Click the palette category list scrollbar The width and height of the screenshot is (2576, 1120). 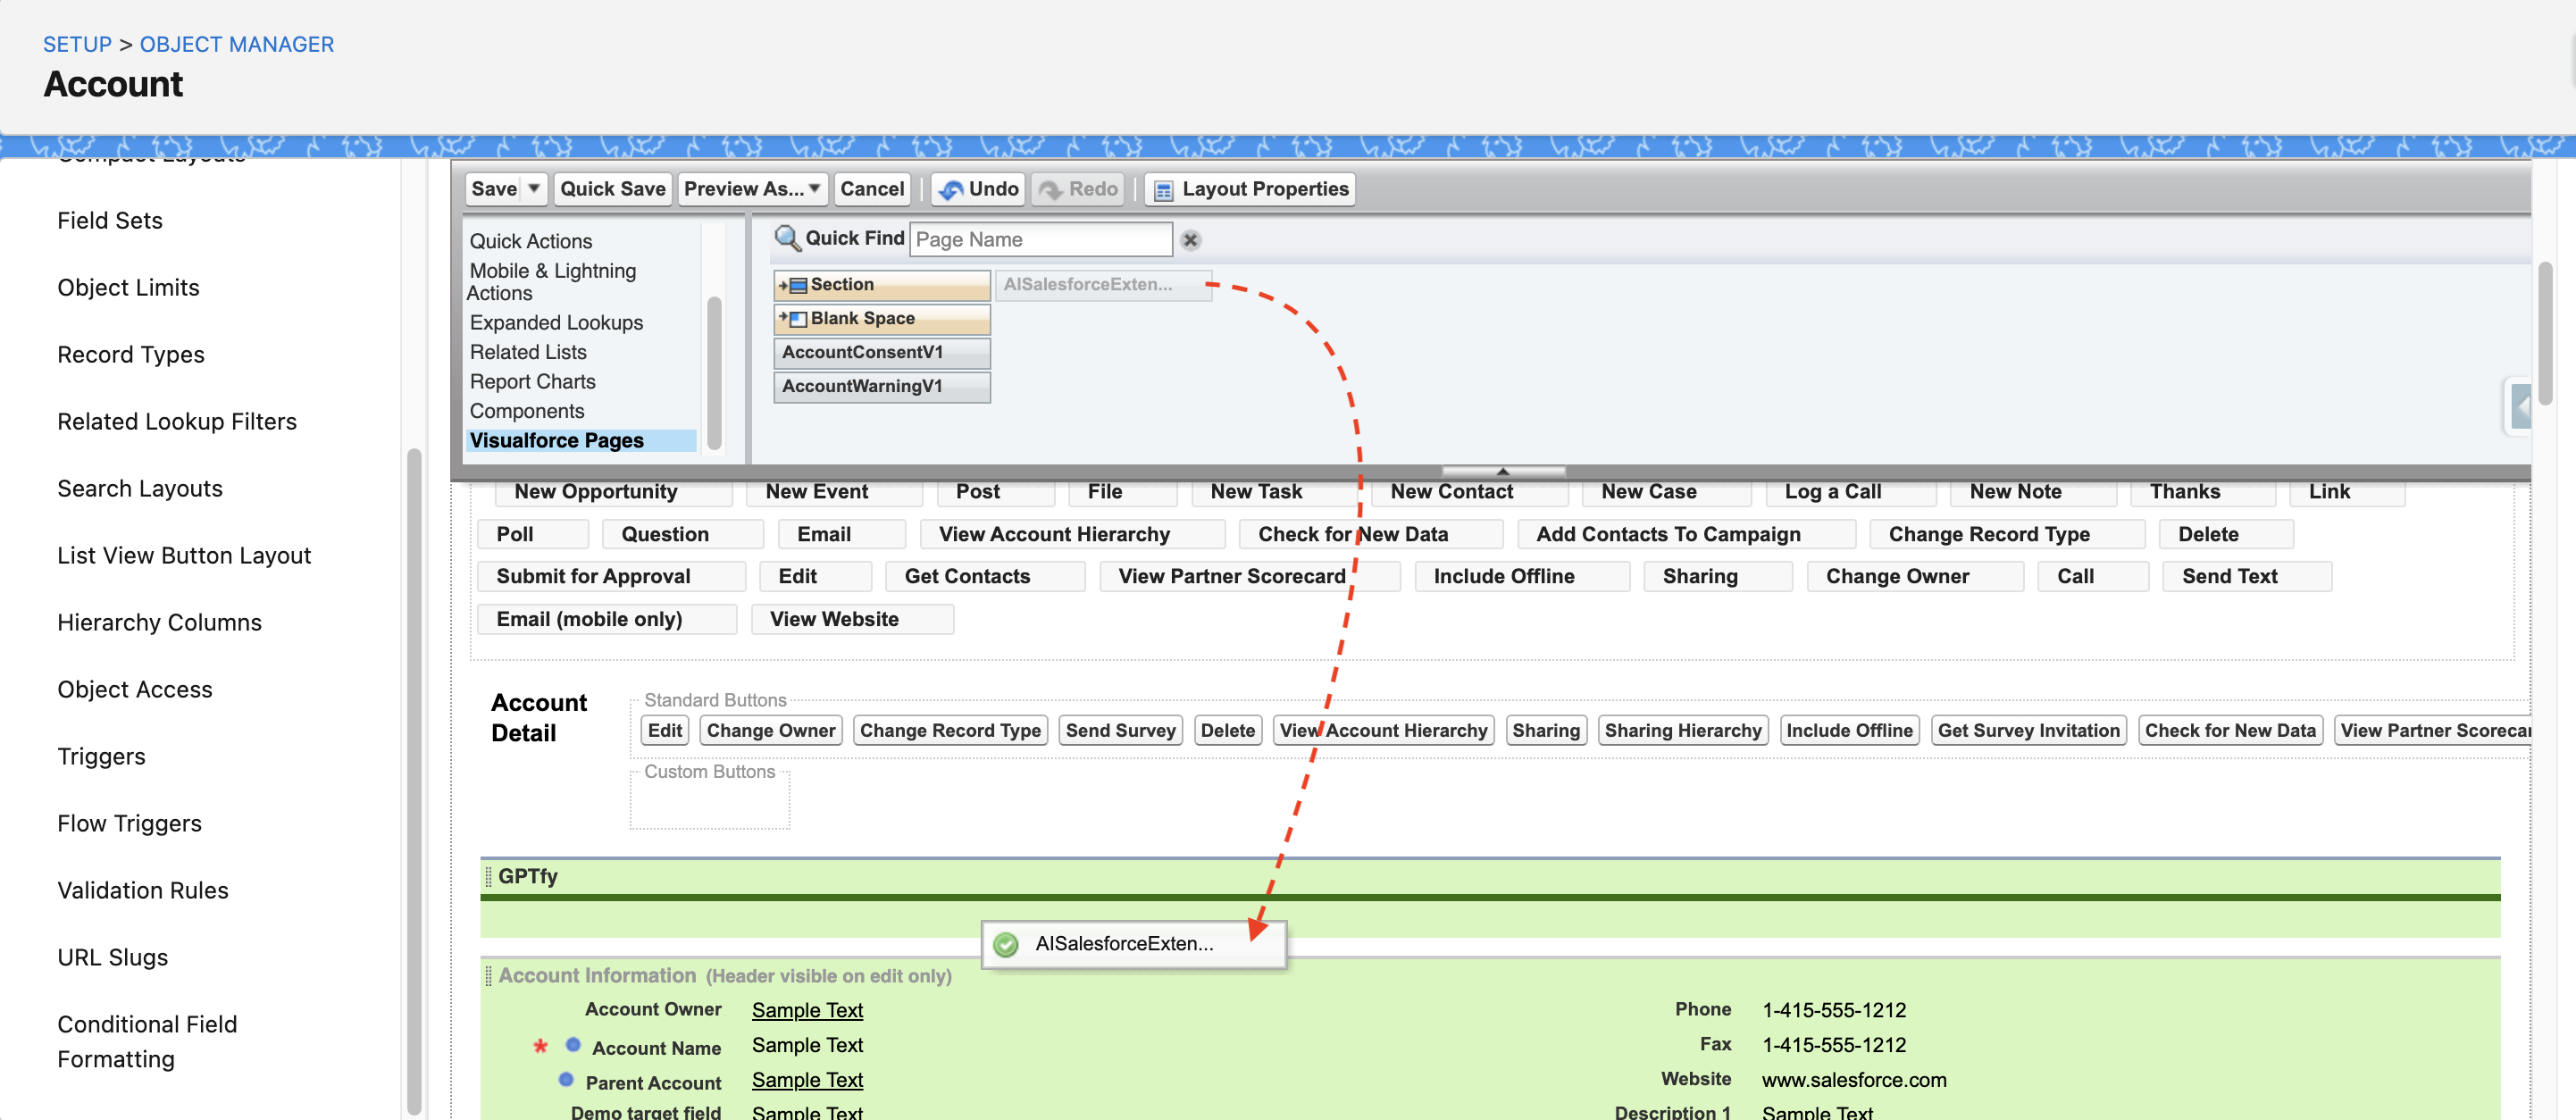point(714,372)
